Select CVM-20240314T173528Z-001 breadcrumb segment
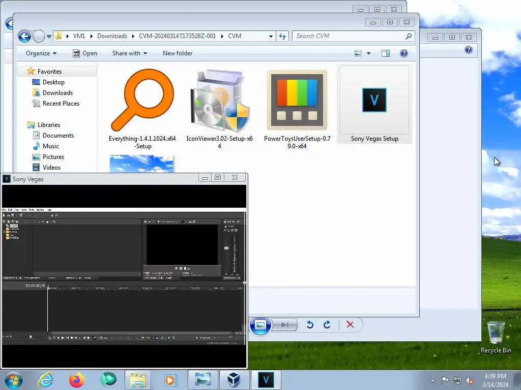This screenshot has height=390, width=521. pos(178,36)
